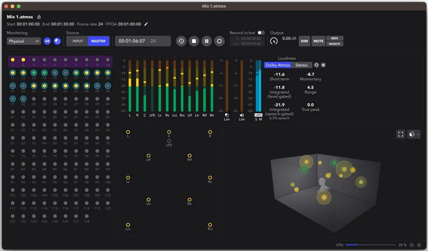Select the Stereo loudness tab
This screenshot has width=428, height=251.
(301, 65)
